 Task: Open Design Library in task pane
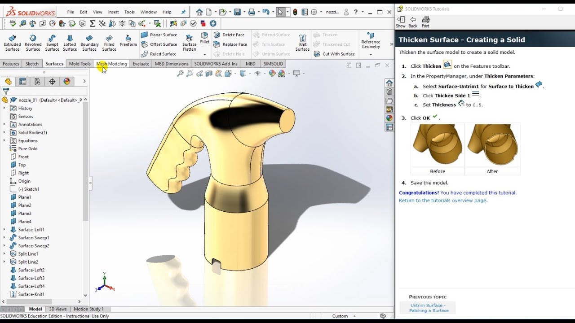pos(389,92)
